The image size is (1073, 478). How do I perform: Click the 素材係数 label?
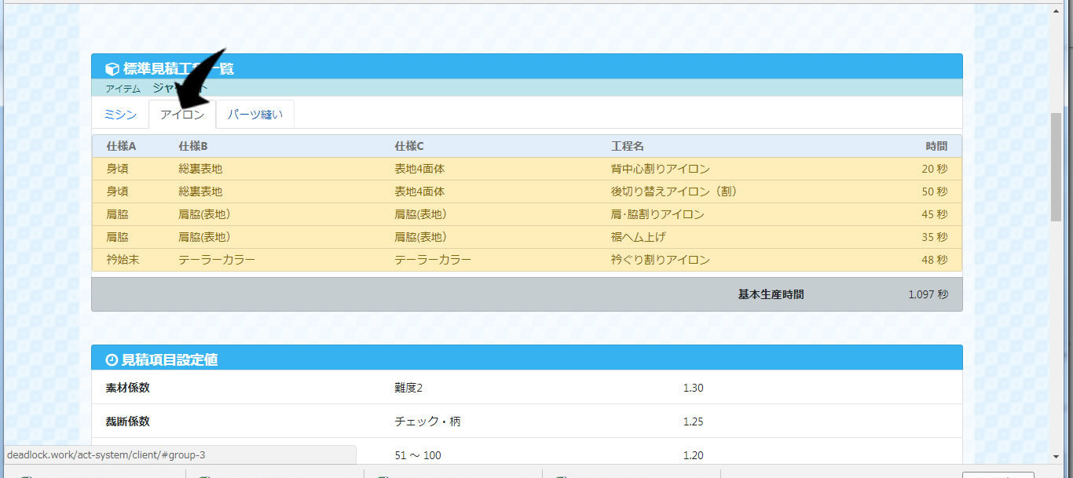[x=127, y=388]
